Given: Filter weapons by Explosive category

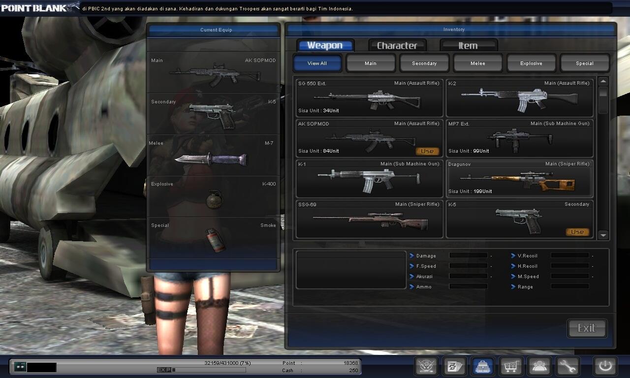Looking at the screenshot, I should [531, 63].
